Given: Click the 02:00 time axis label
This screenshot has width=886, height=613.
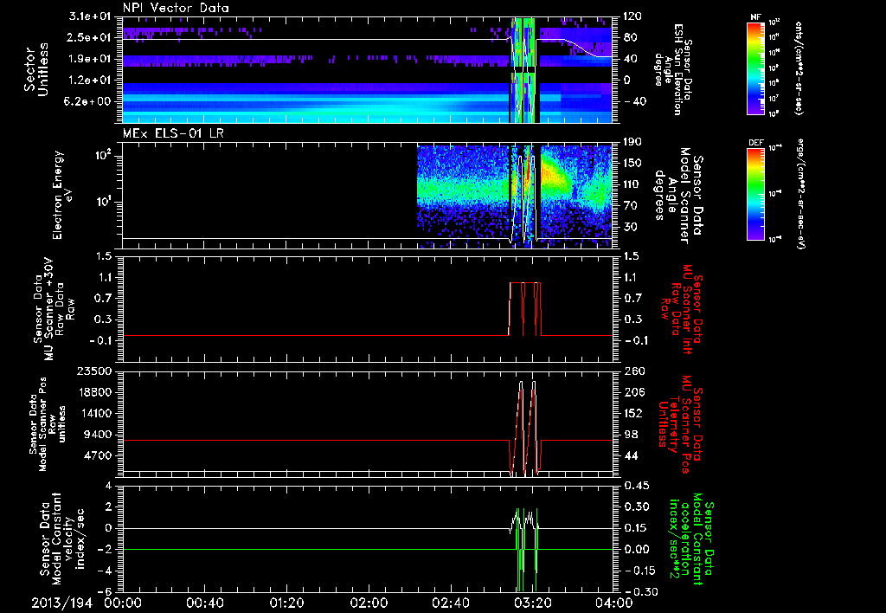Looking at the screenshot, I should [369, 603].
